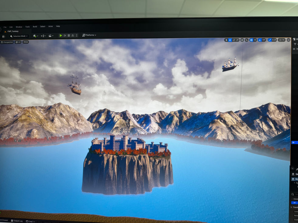
Task: Click the viewport layout maximize icon
Action: pyautogui.click(x=289, y=40)
